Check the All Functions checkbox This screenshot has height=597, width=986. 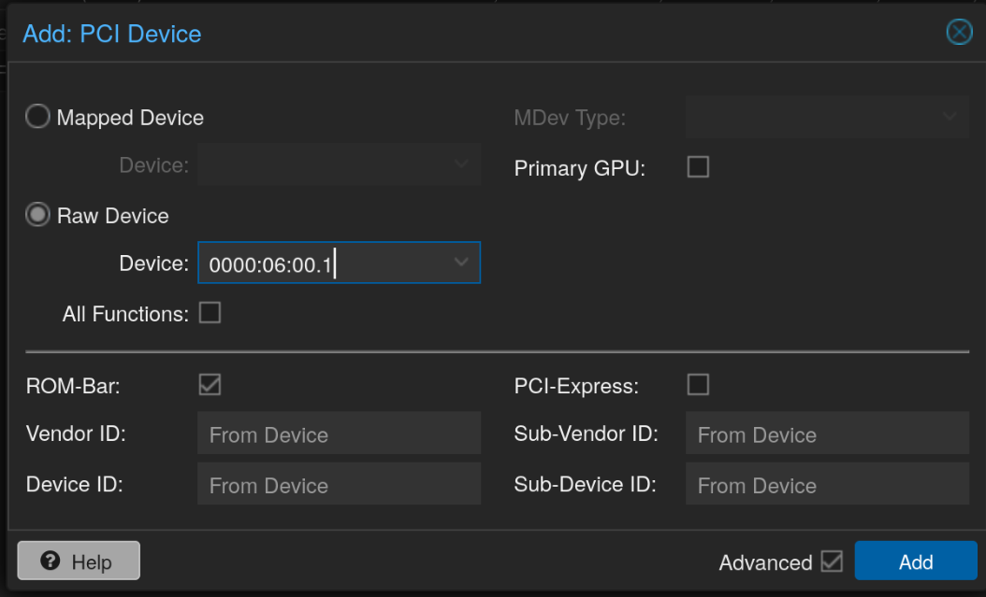point(210,313)
